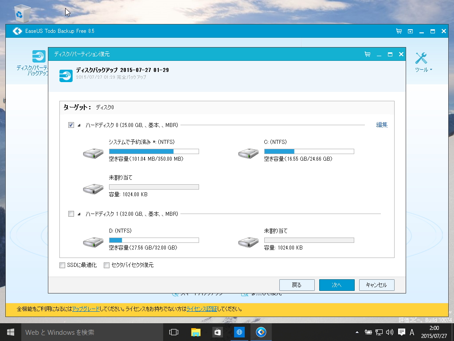Select the D: (NTFS) partition drive icon

coord(93,242)
